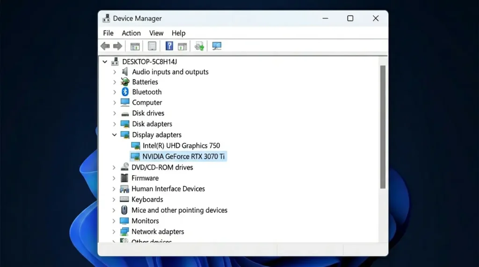Viewport: 479px width, 267px height.
Task: Expand the Bluetooth category
Action: pyautogui.click(x=115, y=92)
